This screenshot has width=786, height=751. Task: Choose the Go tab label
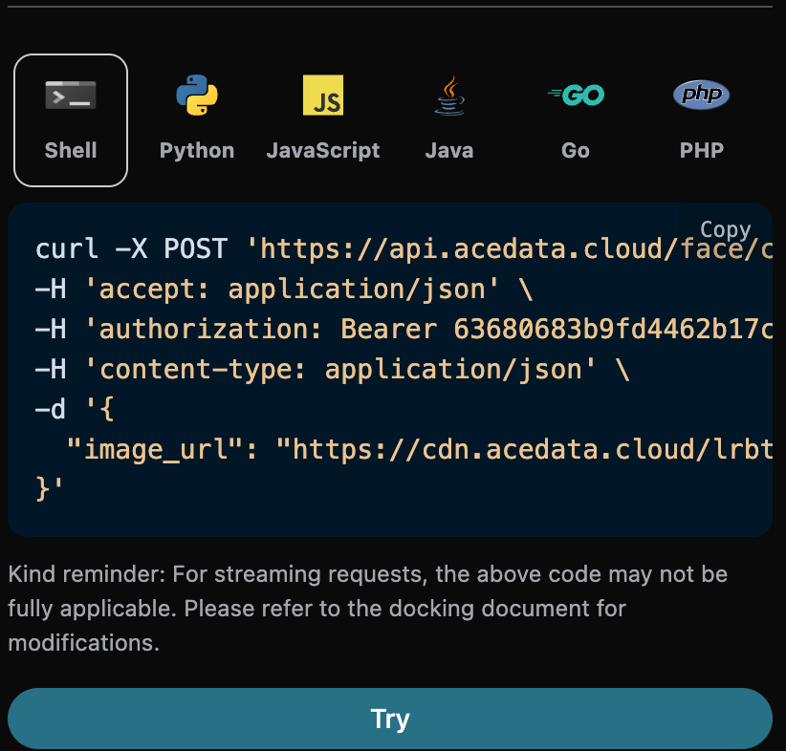click(576, 150)
